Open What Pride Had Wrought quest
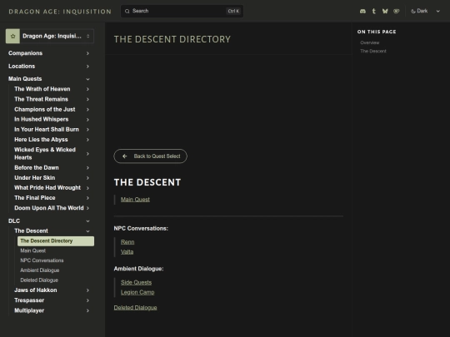Screen dimensions: 450x337 coord(47,188)
